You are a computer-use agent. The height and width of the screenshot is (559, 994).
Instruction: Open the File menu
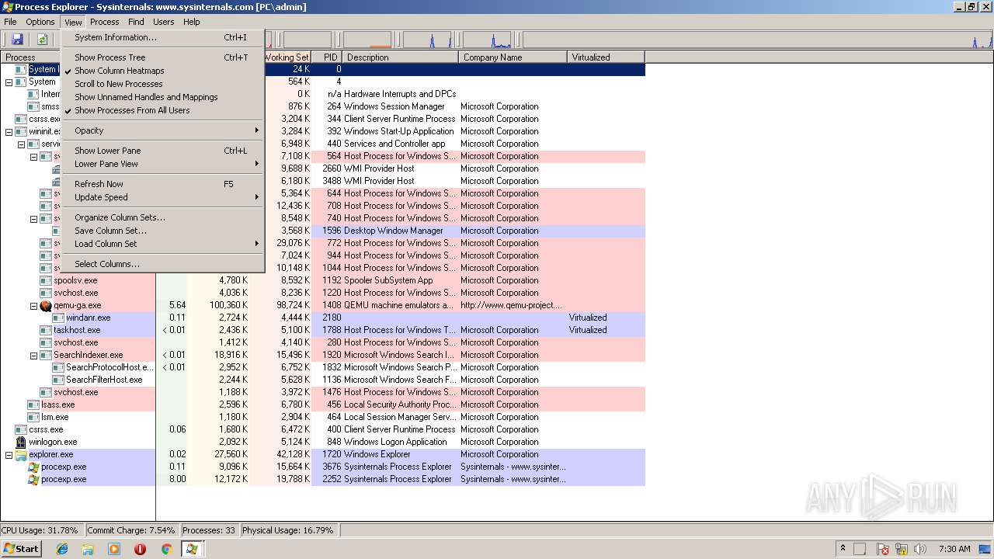click(10, 22)
